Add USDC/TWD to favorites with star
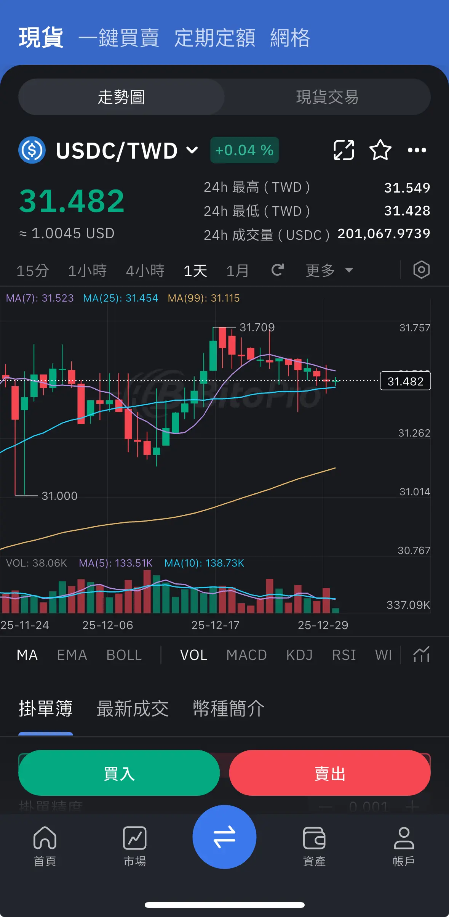The height and width of the screenshot is (917, 449). point(380,150)
